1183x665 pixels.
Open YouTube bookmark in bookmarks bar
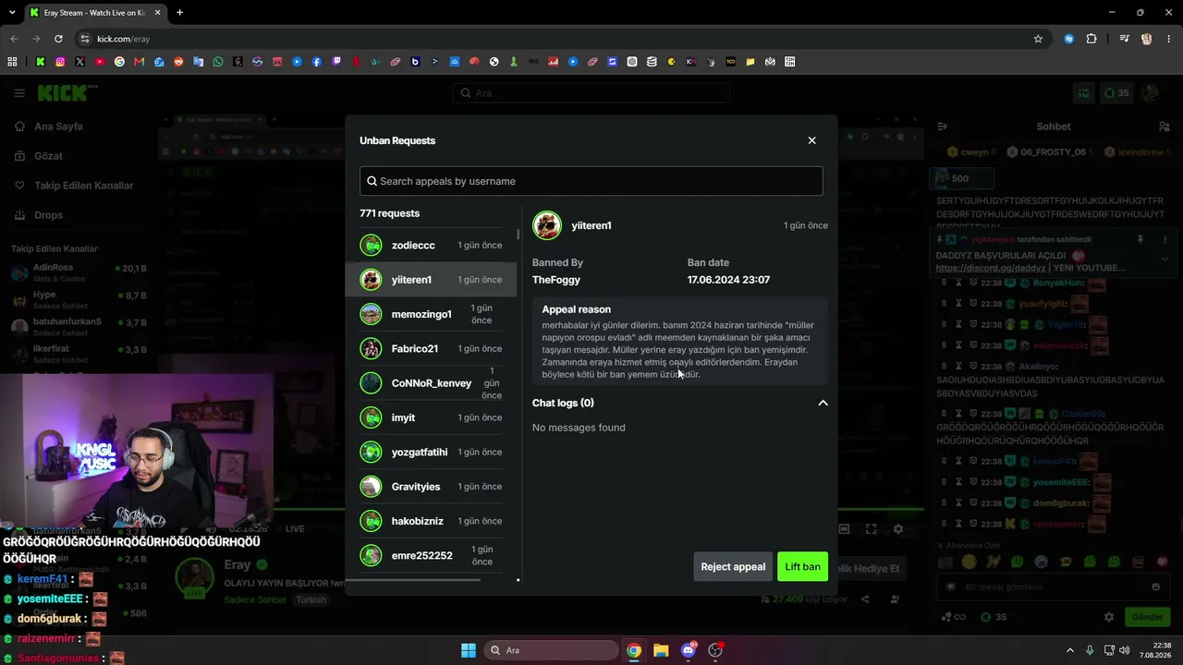click(x=100, y=62)
